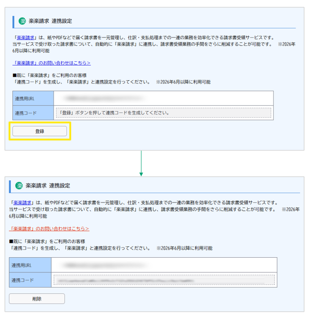Click the green 楽 logo in upper panel heading
Image resolution: width=309 pixels, height=318 pixels.
[22, 21]
